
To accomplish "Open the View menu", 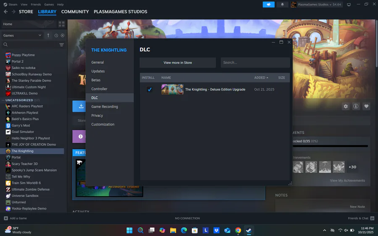I will coord(24,4).
